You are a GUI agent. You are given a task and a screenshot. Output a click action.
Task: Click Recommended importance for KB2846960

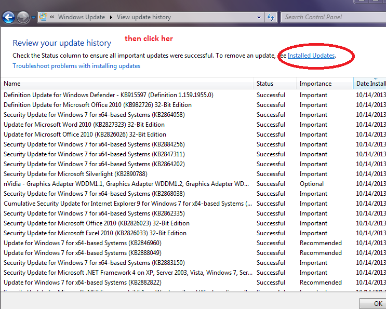321,243
